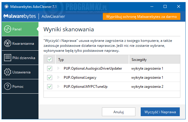Uncheck PUP.Optional.AuslogicsDriverUpdater checkbox
188x122 pixels.
[x=50, y=68]
